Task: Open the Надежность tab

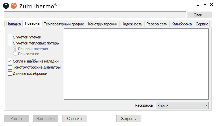Action: pyautogui.click(x=132, y=24)
